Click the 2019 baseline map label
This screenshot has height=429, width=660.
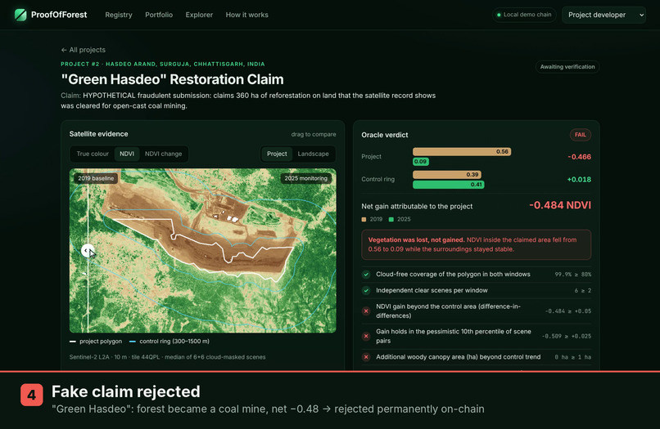tap(96, 178)
